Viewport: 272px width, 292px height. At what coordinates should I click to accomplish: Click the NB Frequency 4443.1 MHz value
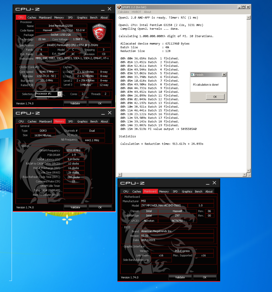tap(92, 140)
